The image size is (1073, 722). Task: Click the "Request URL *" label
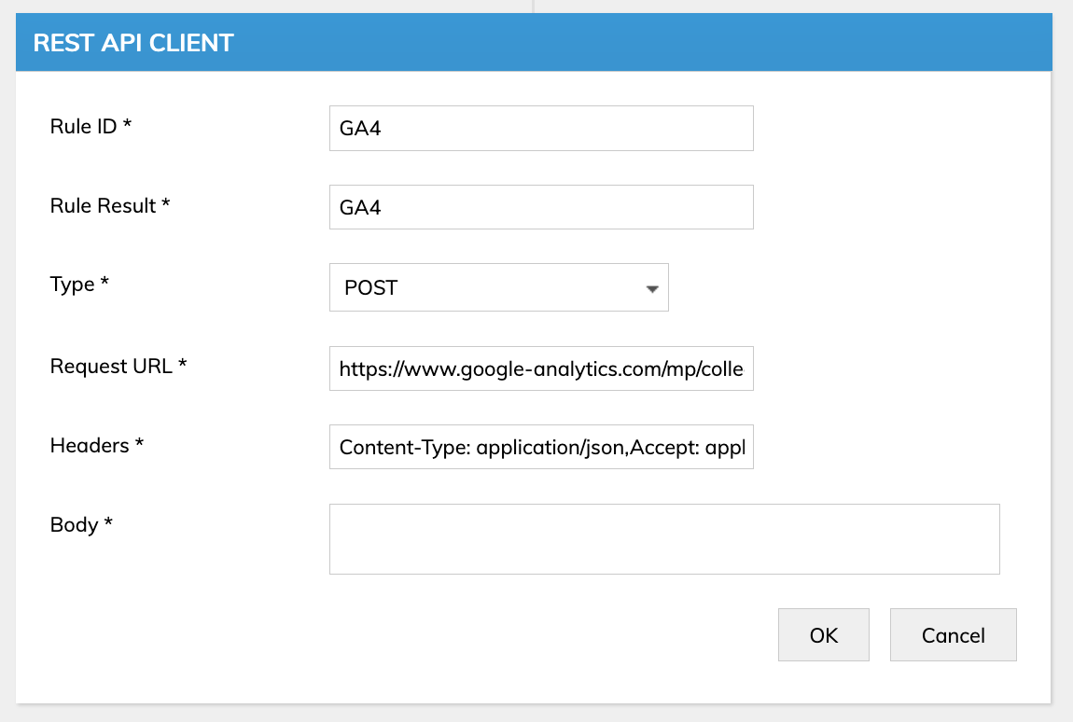click(118, 367)
